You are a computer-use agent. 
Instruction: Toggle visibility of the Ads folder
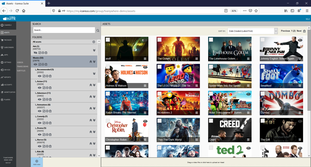point(35,53)
